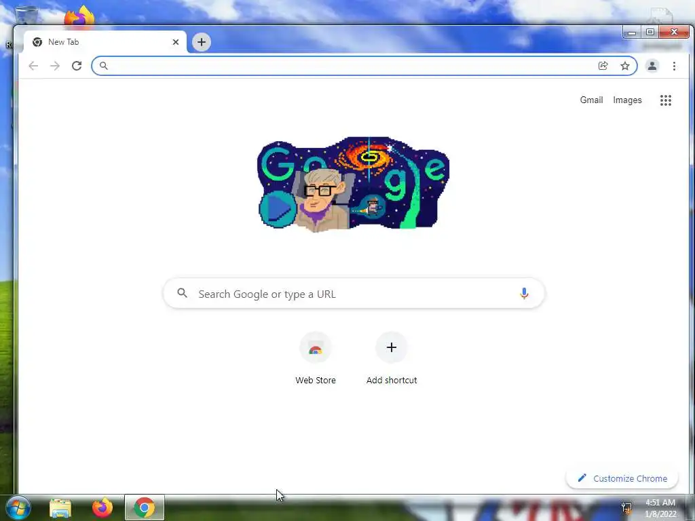Open the Web Store shortcut
Screen dimensions: 695x521
pyautogui.click(x=316, y=360)
